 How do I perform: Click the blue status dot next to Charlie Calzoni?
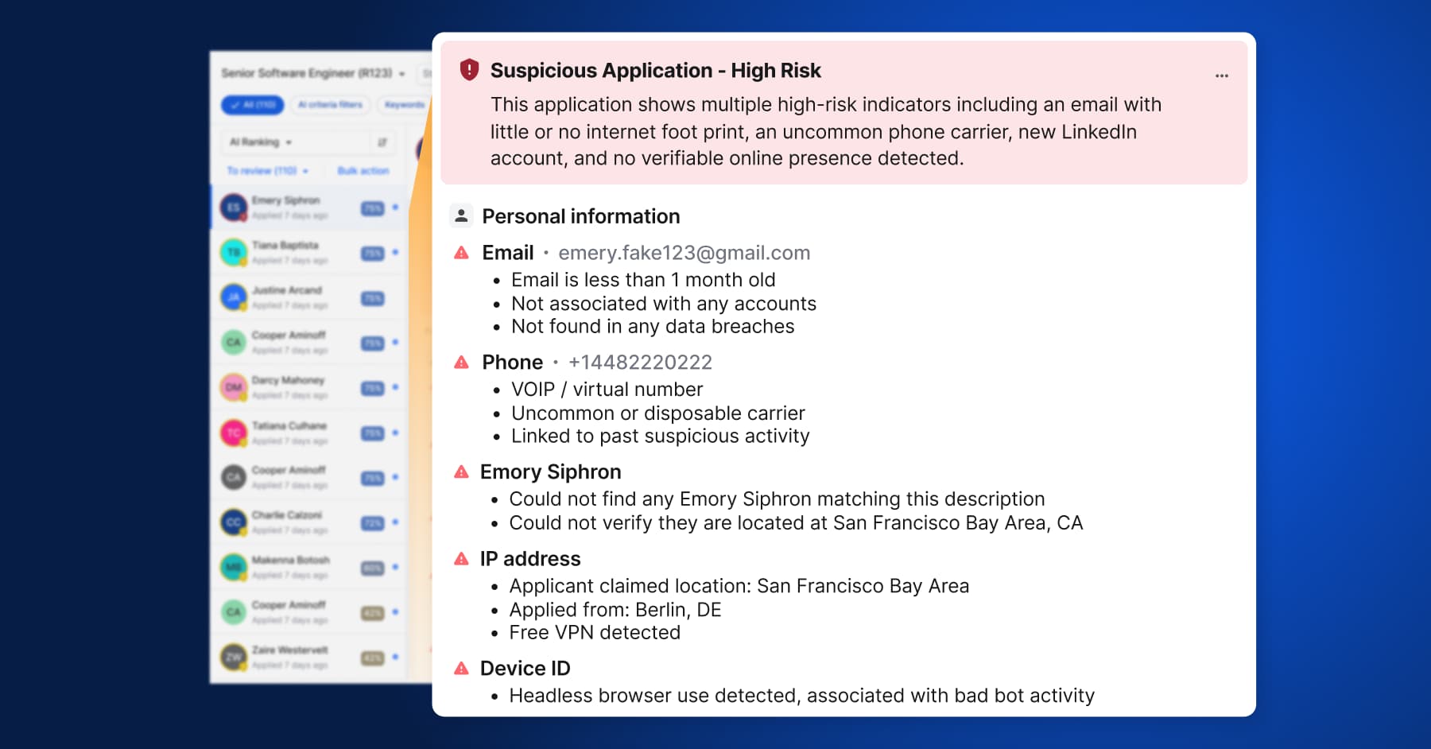(x=397, y=523)
